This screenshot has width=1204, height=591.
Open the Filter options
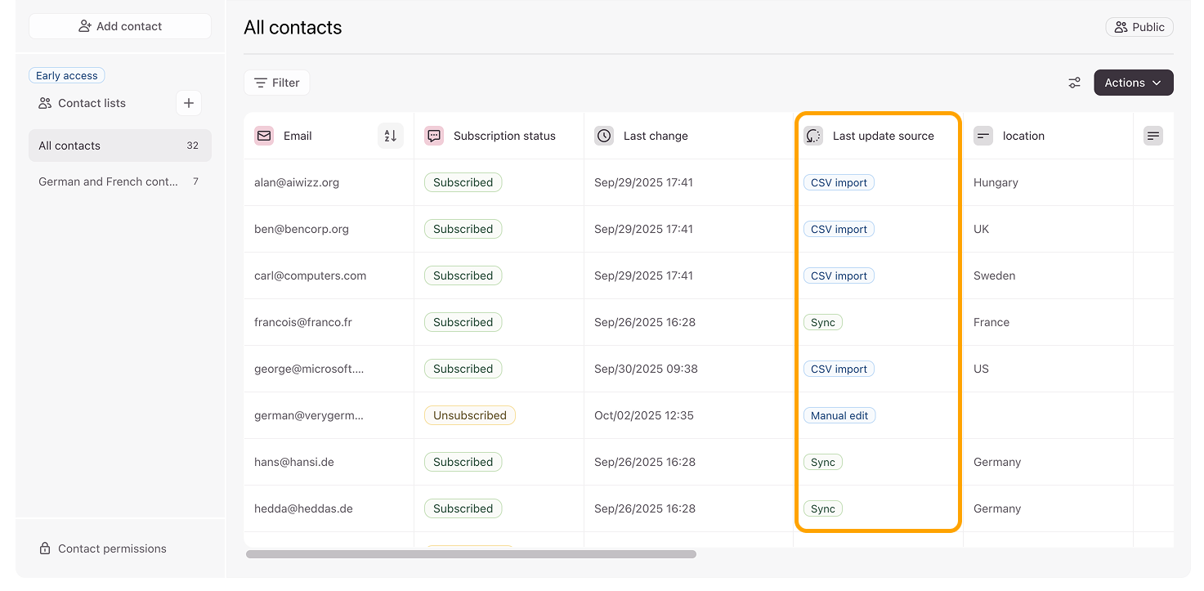[x=277, y=83]
